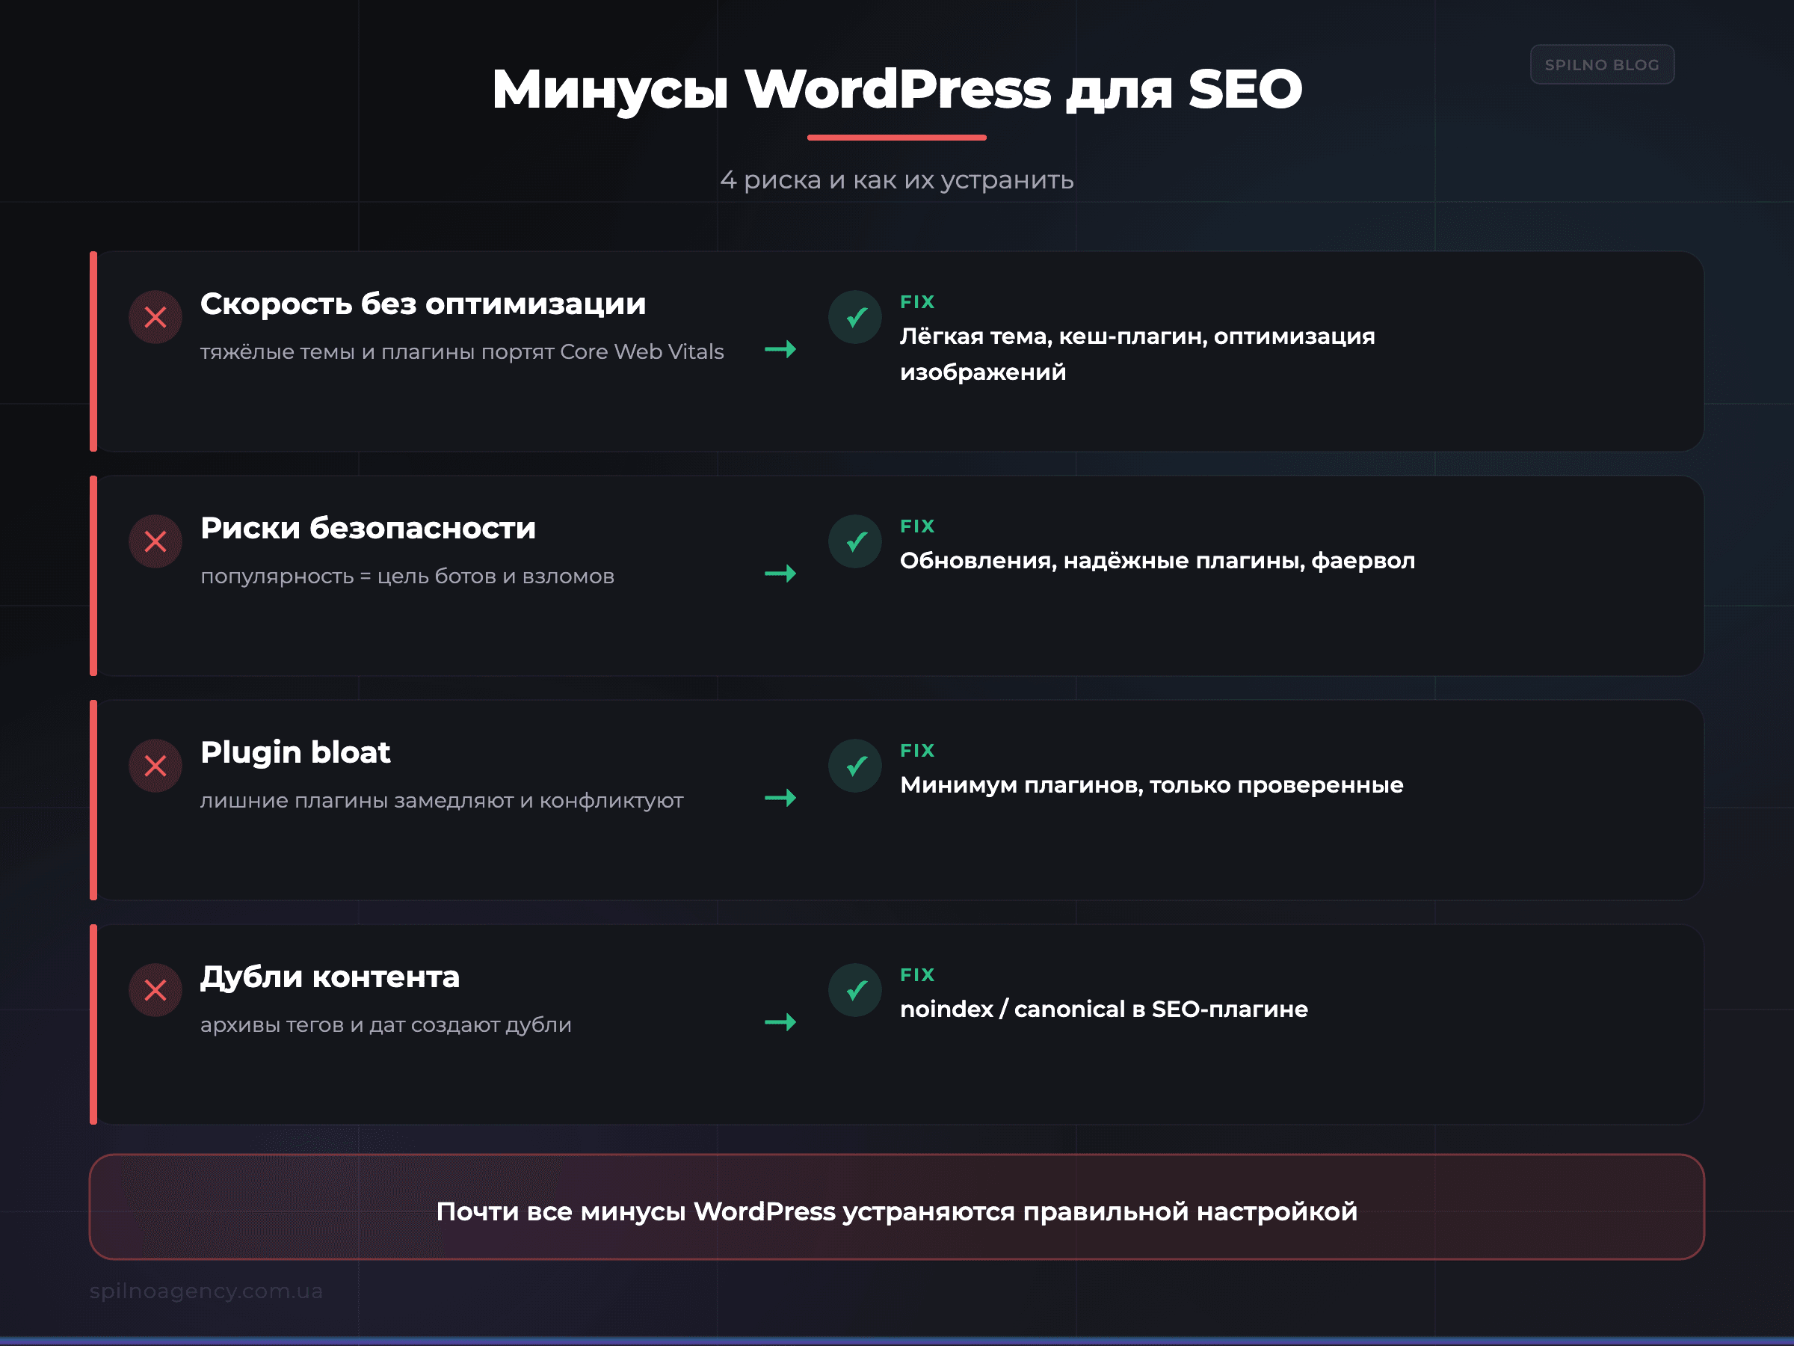Click the green arrow in the Риски безопасности row
This screenshot has width=1794, height=1346.
point(780,574)
